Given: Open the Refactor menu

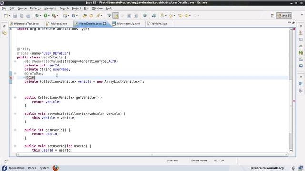Looking at the screenshot, I should coord(36,8).
